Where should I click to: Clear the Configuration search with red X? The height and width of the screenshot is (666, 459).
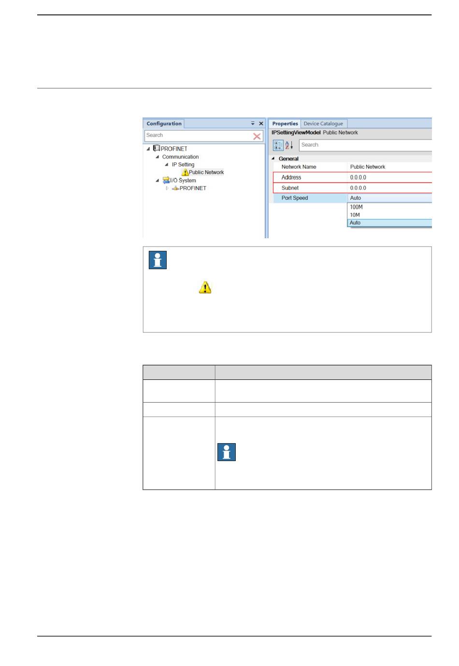coord(257,136)
